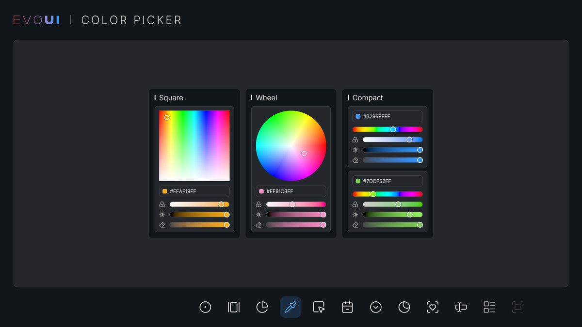Click the fullscreen scan icon at toolbar right

click(x=517, y=307)
